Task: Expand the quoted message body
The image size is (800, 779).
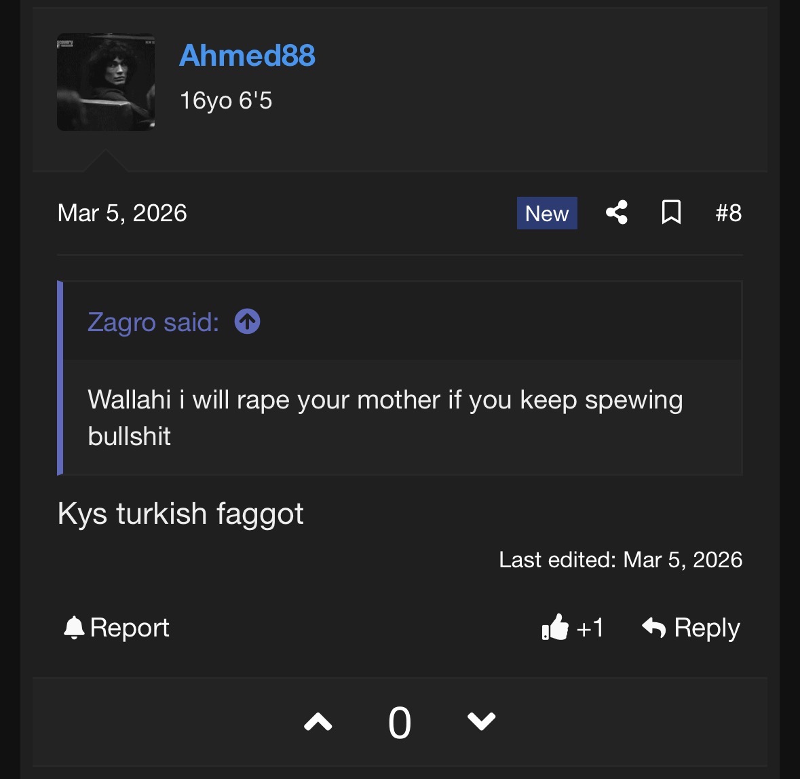Action: (x=385, y=417)
